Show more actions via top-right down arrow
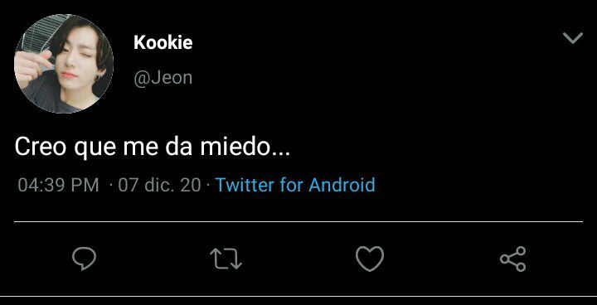This screenshot has height=305, width=597. [x=573, y=38]
